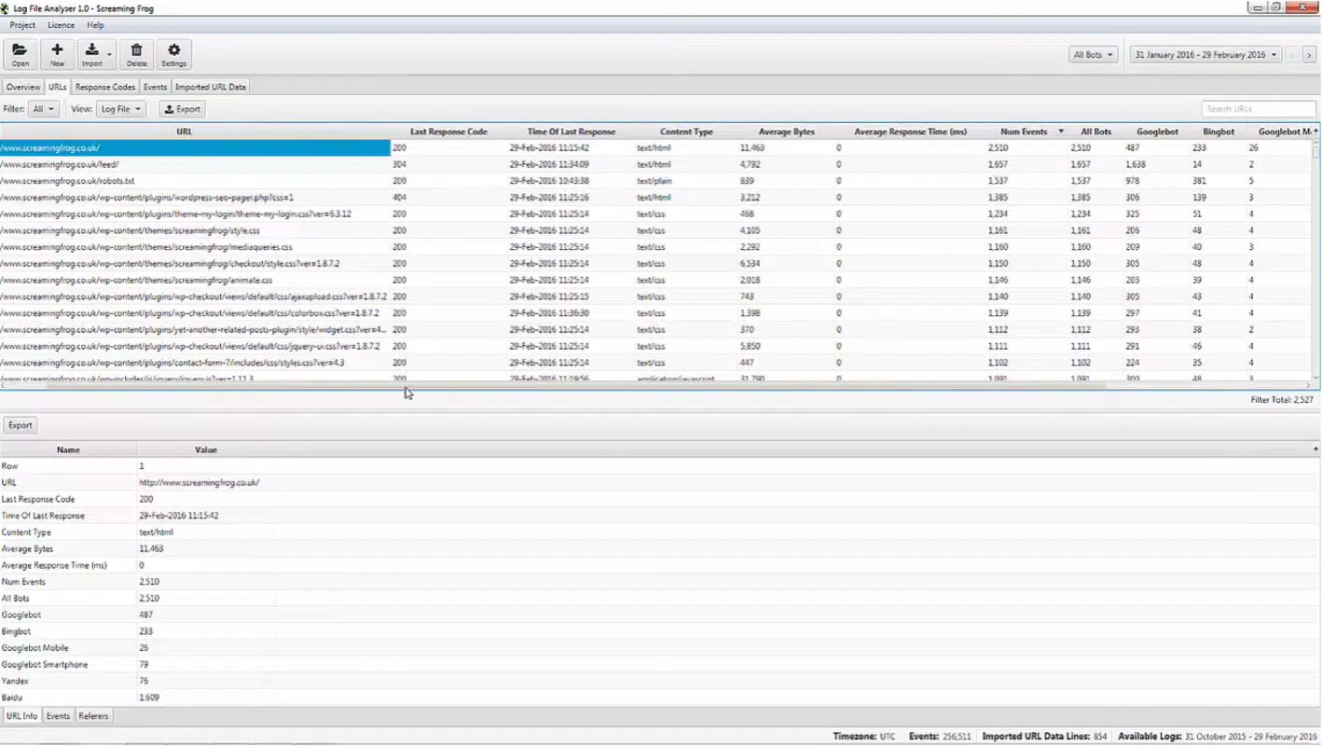Select the colorbox.css row

[x=655, y=313]
